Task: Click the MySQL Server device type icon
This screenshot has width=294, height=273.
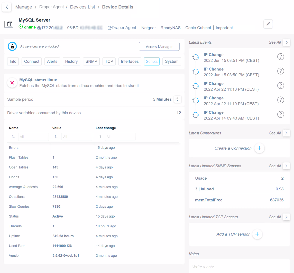Action: click(x=9, y=24)
